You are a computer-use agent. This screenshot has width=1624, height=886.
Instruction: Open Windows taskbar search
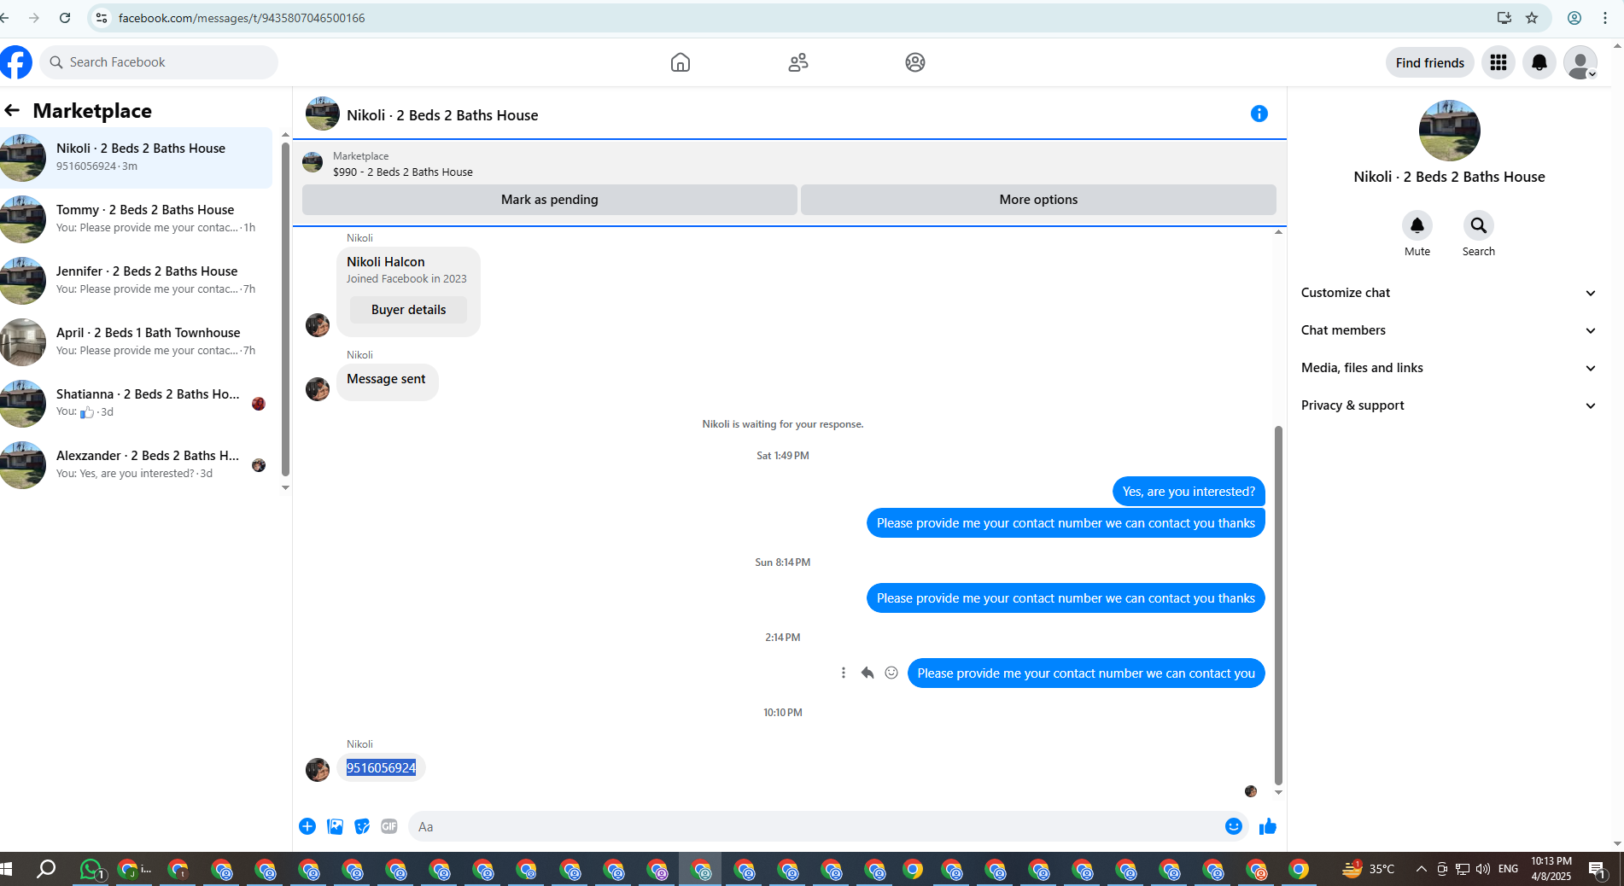point(46,870)
